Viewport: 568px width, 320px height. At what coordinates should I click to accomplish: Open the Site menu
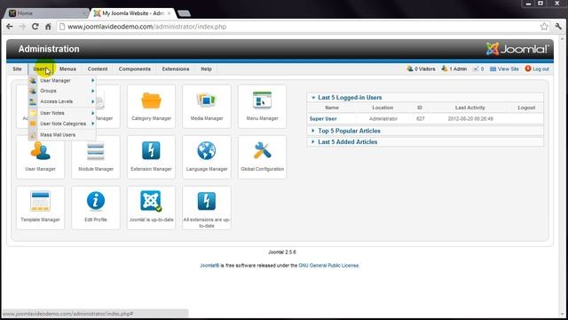pos(17,69)
